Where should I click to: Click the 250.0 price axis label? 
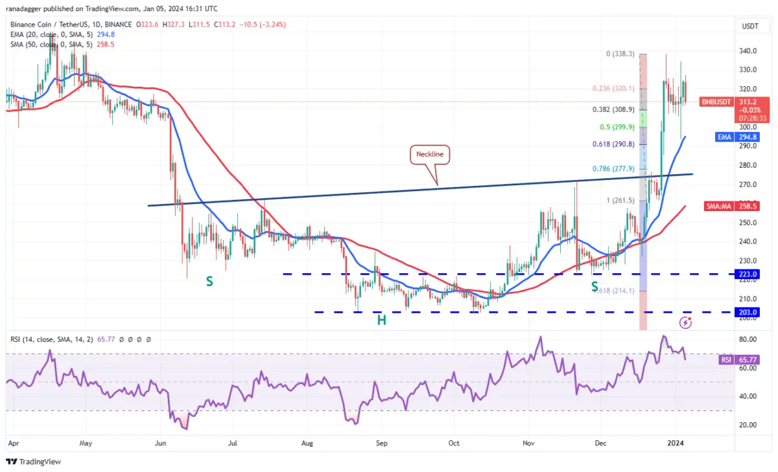pos(749,223)
